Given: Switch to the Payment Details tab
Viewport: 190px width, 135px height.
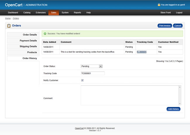Looking at the screenshot, I should (23, 41).
